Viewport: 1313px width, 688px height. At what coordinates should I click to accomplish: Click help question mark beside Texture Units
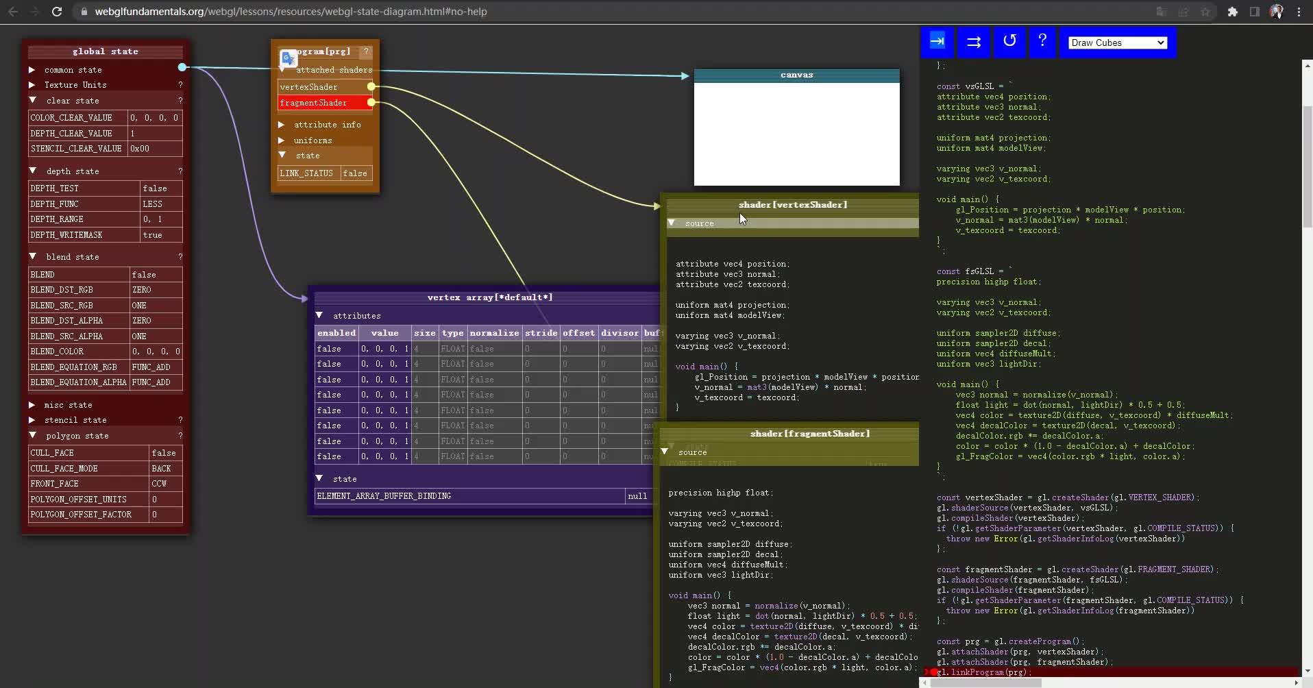pyautogui.click(x=180, y=85)
